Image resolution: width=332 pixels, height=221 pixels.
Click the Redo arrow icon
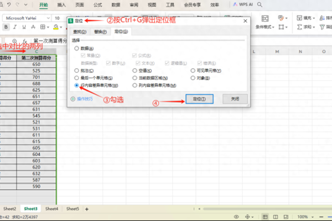(x=17, y=4)
